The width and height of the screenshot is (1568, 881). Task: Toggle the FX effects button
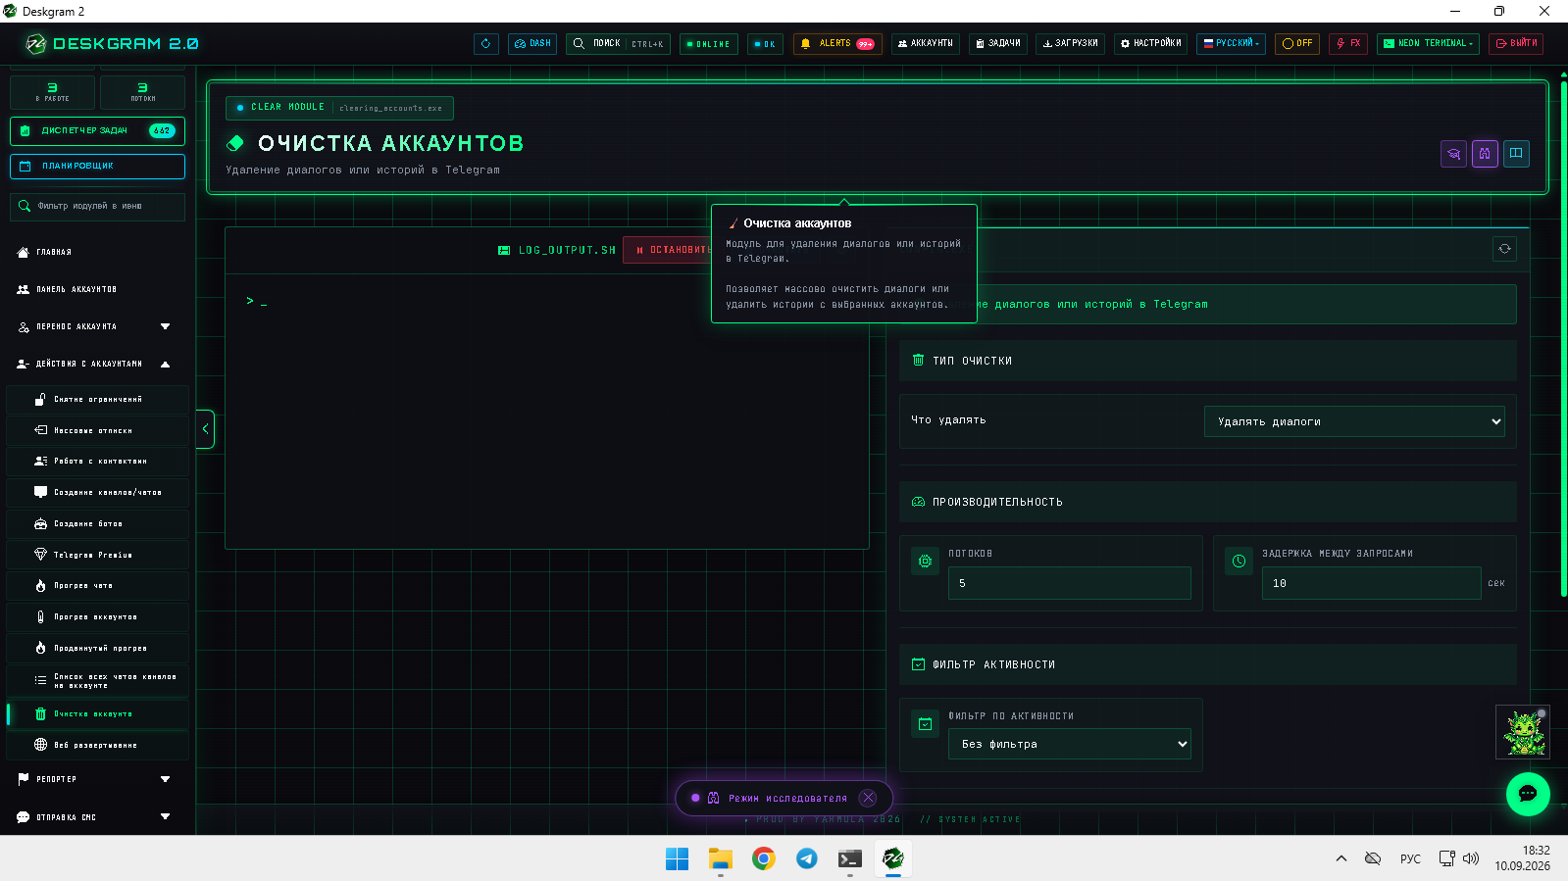[x=1348, y=44]
